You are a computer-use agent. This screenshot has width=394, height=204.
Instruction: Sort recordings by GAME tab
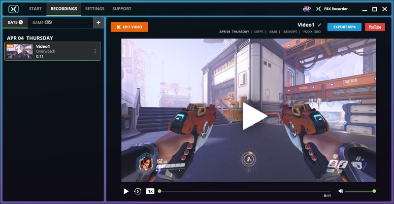42,22
